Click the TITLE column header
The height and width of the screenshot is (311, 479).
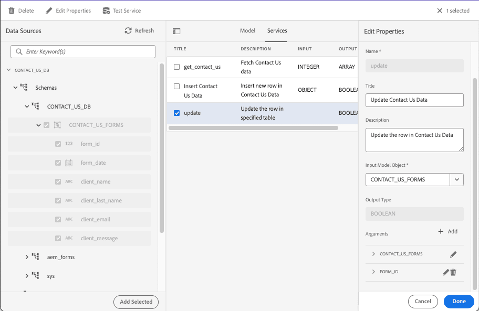pyautogui.click(x=180, y=49)
